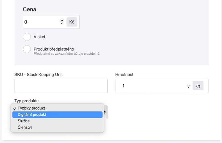Click the Kč currency unit badge
This screenshot has height=143, width=222.
tap(72, 22)
